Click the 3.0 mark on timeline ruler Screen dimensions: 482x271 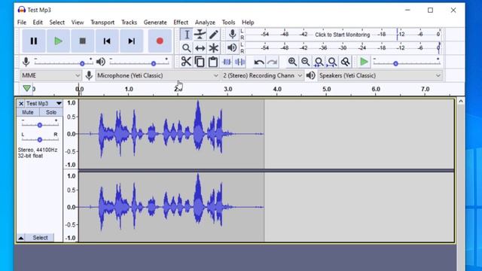tap(227, 89)
